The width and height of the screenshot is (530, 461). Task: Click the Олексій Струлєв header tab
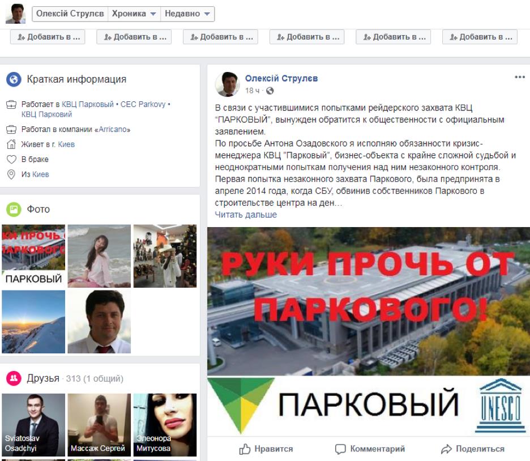(70, 14)
